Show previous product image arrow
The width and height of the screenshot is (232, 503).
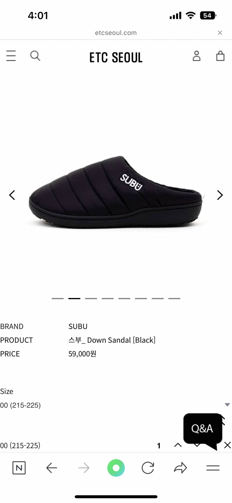point(12,195)
